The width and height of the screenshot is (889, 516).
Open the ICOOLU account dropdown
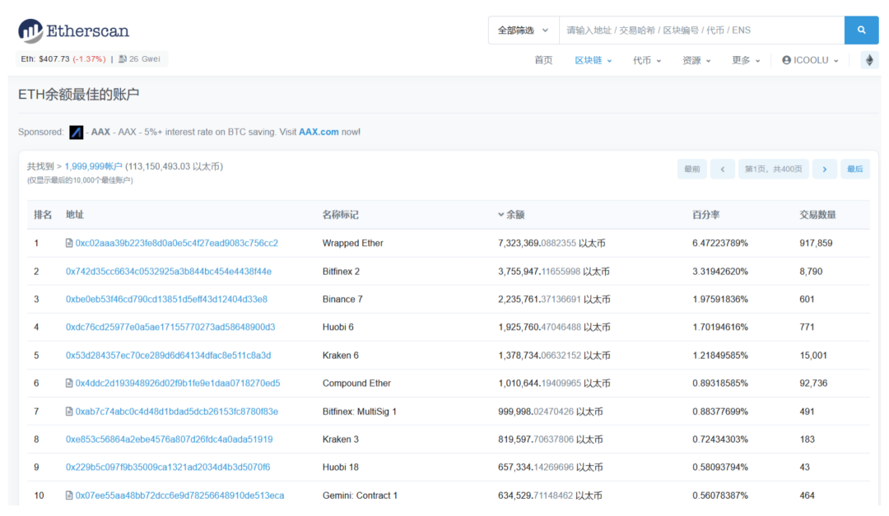810,60
